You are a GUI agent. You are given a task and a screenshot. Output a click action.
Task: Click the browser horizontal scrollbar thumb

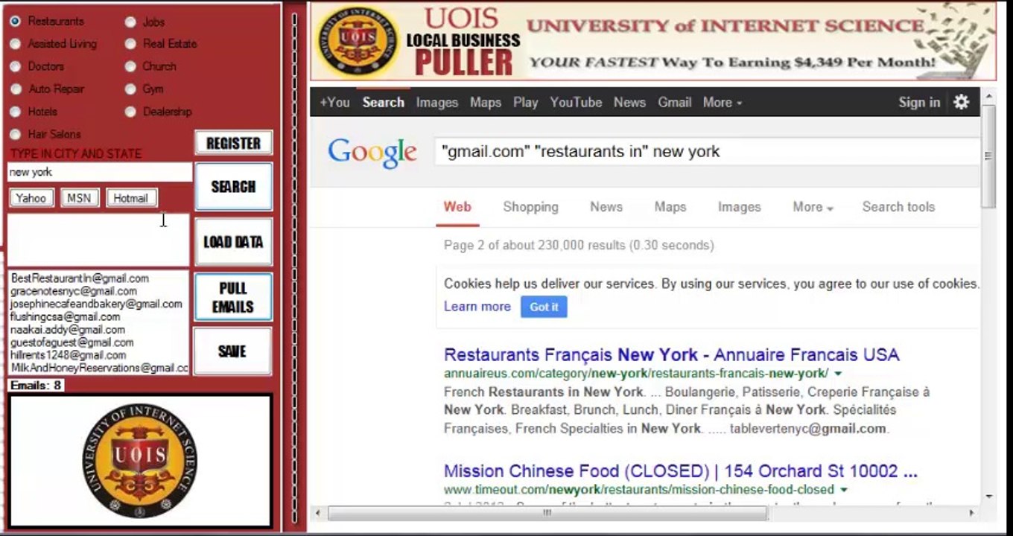[x=547, y=513]
